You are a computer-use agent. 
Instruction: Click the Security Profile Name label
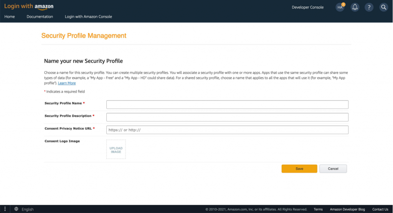63,103
